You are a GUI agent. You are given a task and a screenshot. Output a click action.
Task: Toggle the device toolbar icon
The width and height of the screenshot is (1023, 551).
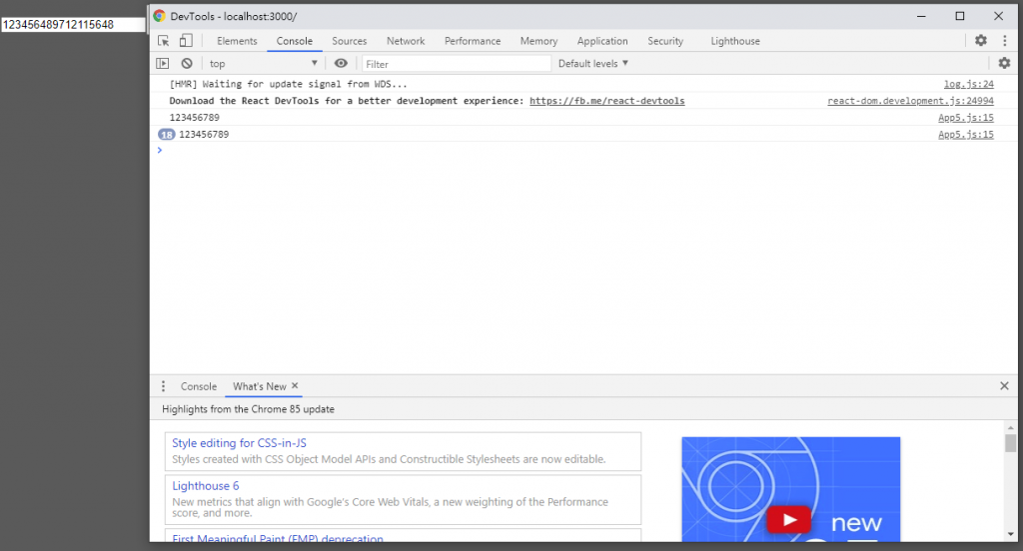point(186,41)
